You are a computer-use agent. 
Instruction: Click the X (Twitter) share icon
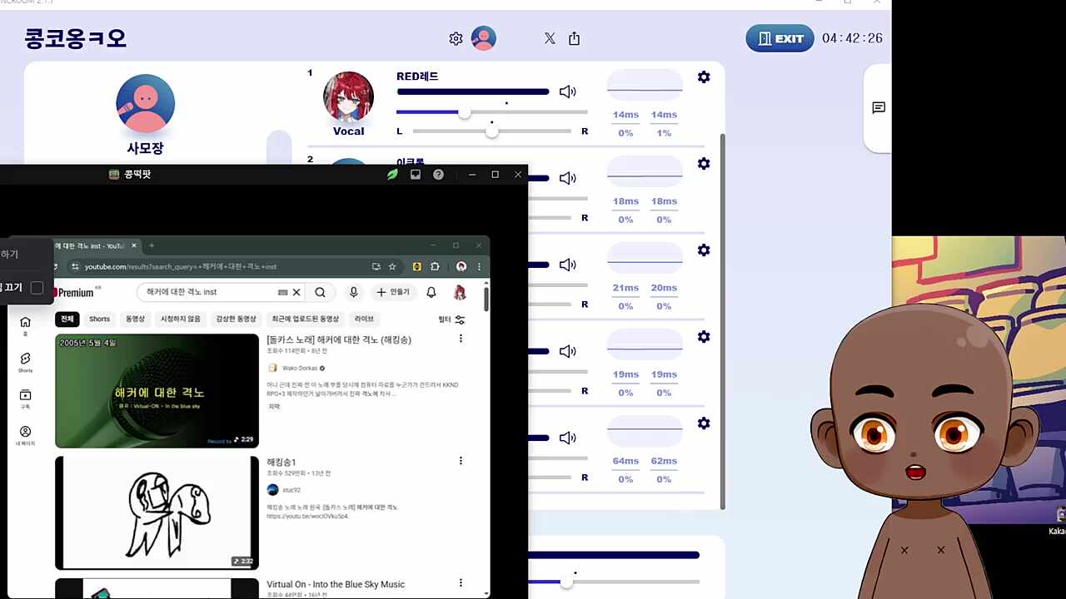click(550, 38)
